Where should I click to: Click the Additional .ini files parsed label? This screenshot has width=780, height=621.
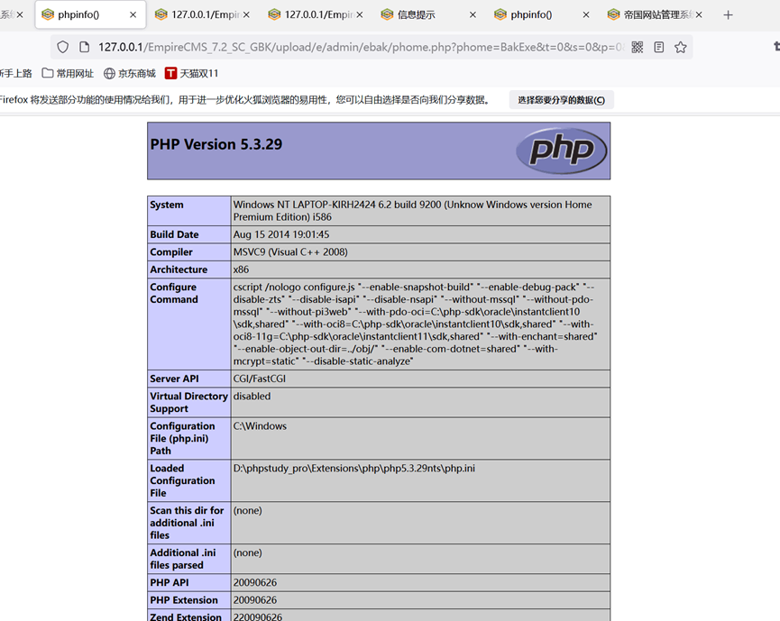pyautogui.click(x=182, y=559)
